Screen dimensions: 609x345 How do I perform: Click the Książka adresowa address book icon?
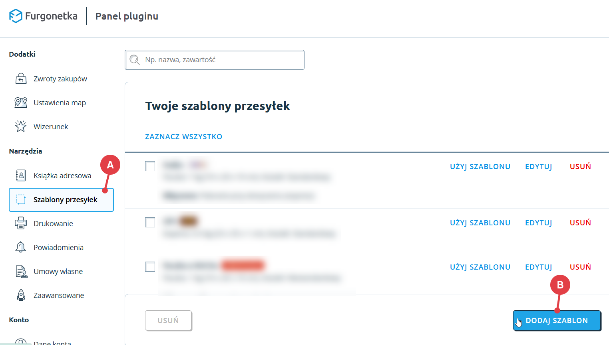point(21,175)
